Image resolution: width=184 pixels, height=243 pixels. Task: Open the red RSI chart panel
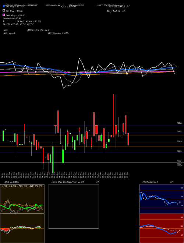coord(162,228)
